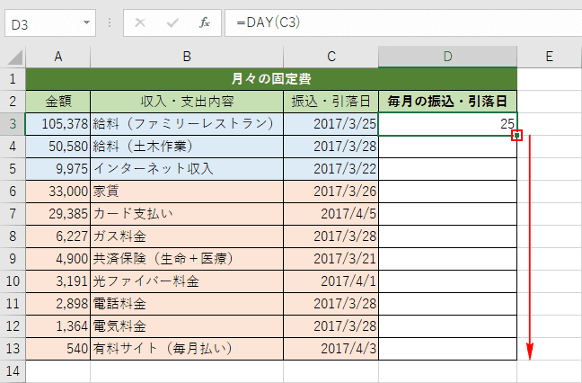Select cell 有料サイト（毎月払い）
Viewport: 582px width, 383px height.
187,349
